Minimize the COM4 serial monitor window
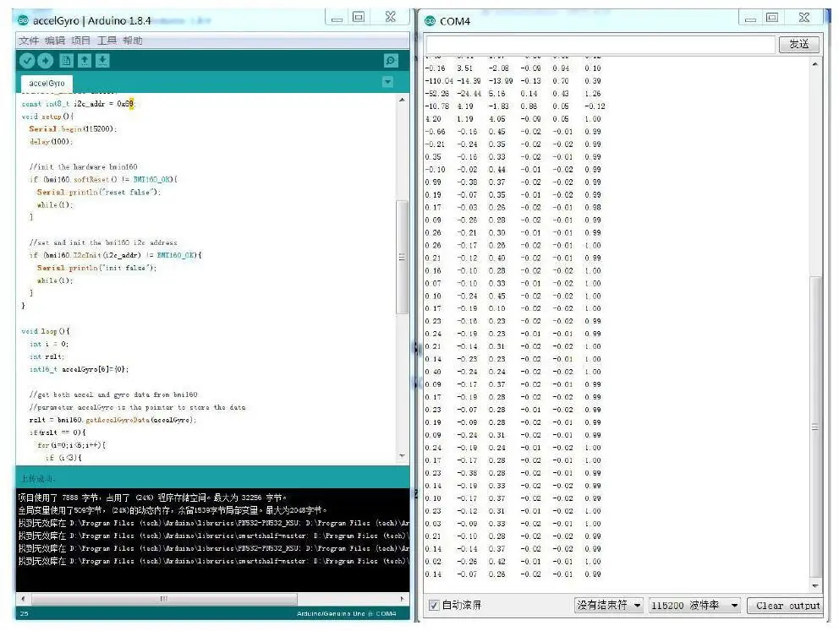This screenshot has width=839, height=631. point(751,19)
